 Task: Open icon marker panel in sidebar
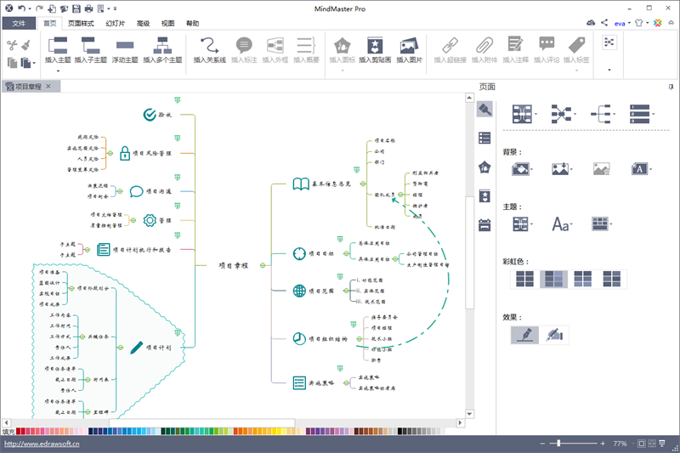pyautogui.click(x=484, y=167)
